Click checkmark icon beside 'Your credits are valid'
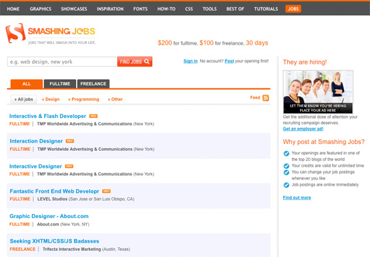This screenshot has height=257, width=370. 286,166
